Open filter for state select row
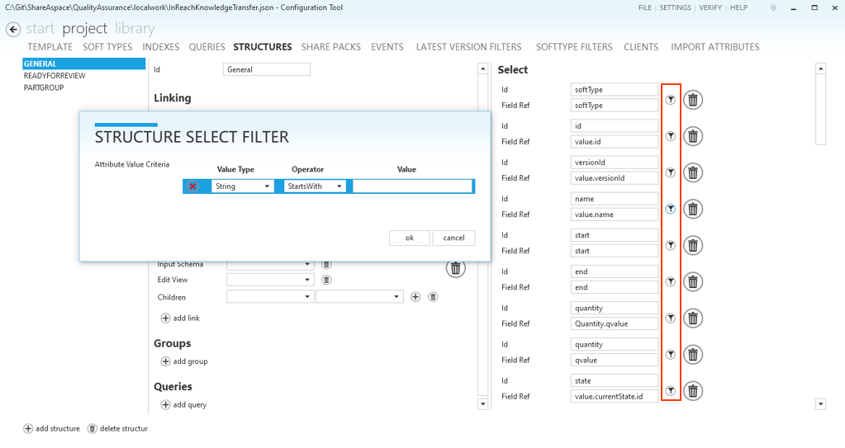The image size is (845, 448). click(671, 391)
